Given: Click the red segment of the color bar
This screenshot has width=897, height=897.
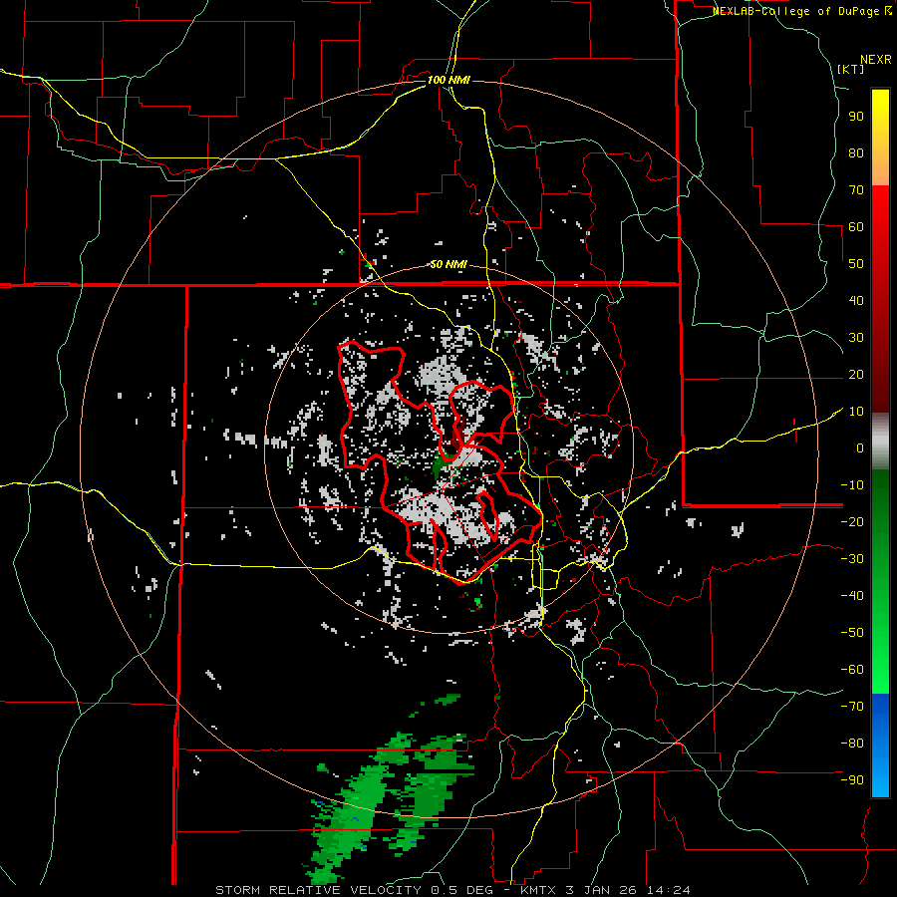Looking at the screenshot, I should tap(880, 299).
